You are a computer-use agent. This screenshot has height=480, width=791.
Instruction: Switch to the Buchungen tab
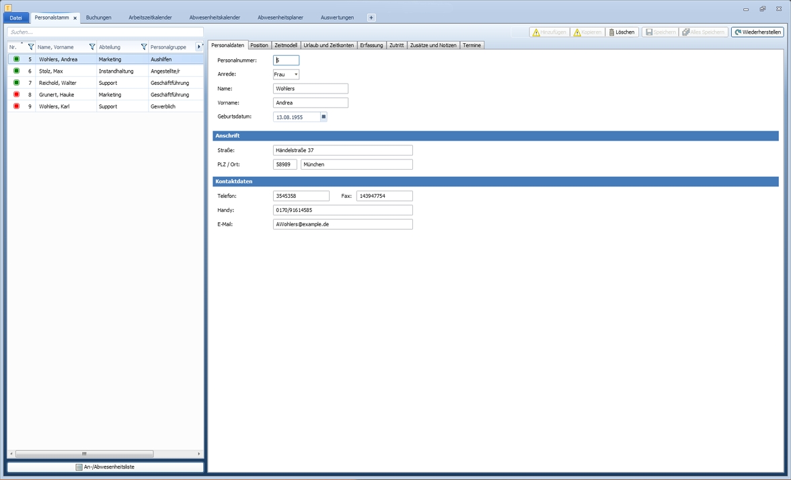click(98, 18)
